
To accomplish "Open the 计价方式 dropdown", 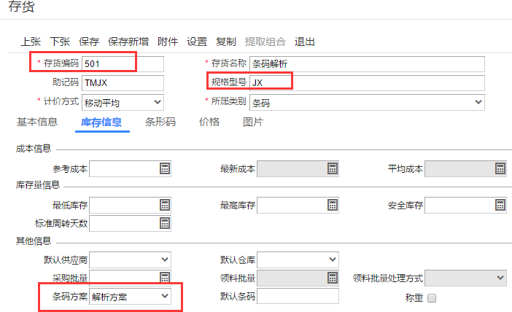I will [x=123, y=103].
